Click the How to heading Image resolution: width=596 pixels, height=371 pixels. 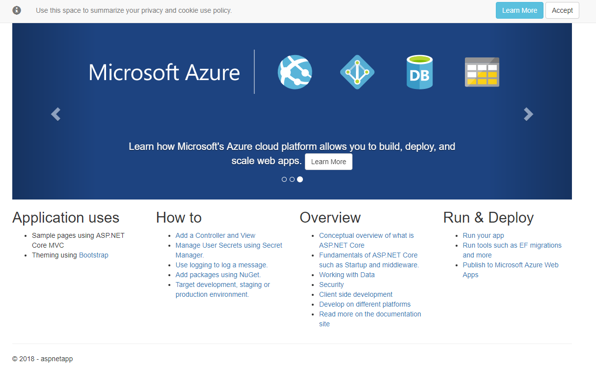pos(179,218)
